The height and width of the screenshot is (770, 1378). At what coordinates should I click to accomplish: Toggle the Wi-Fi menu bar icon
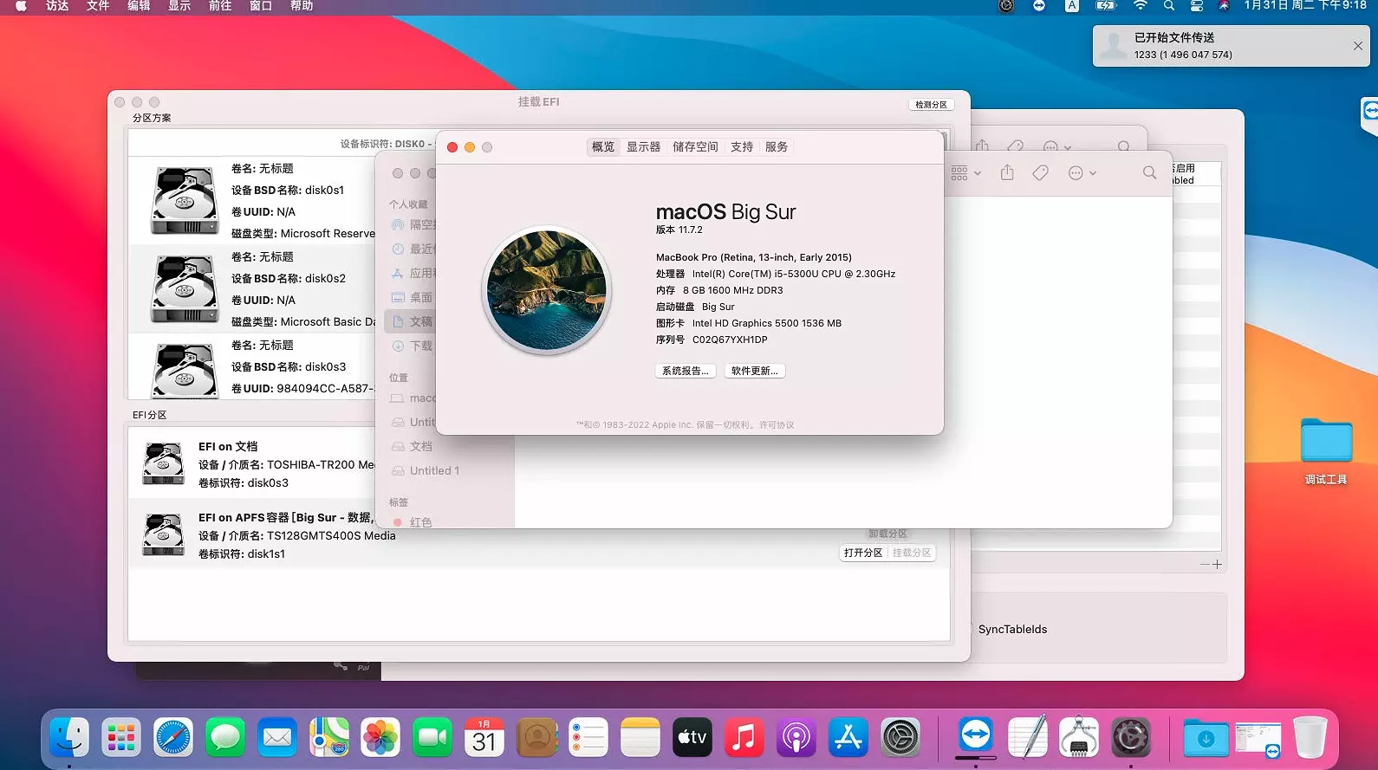pyautogui.click(x=1141, y=6)
